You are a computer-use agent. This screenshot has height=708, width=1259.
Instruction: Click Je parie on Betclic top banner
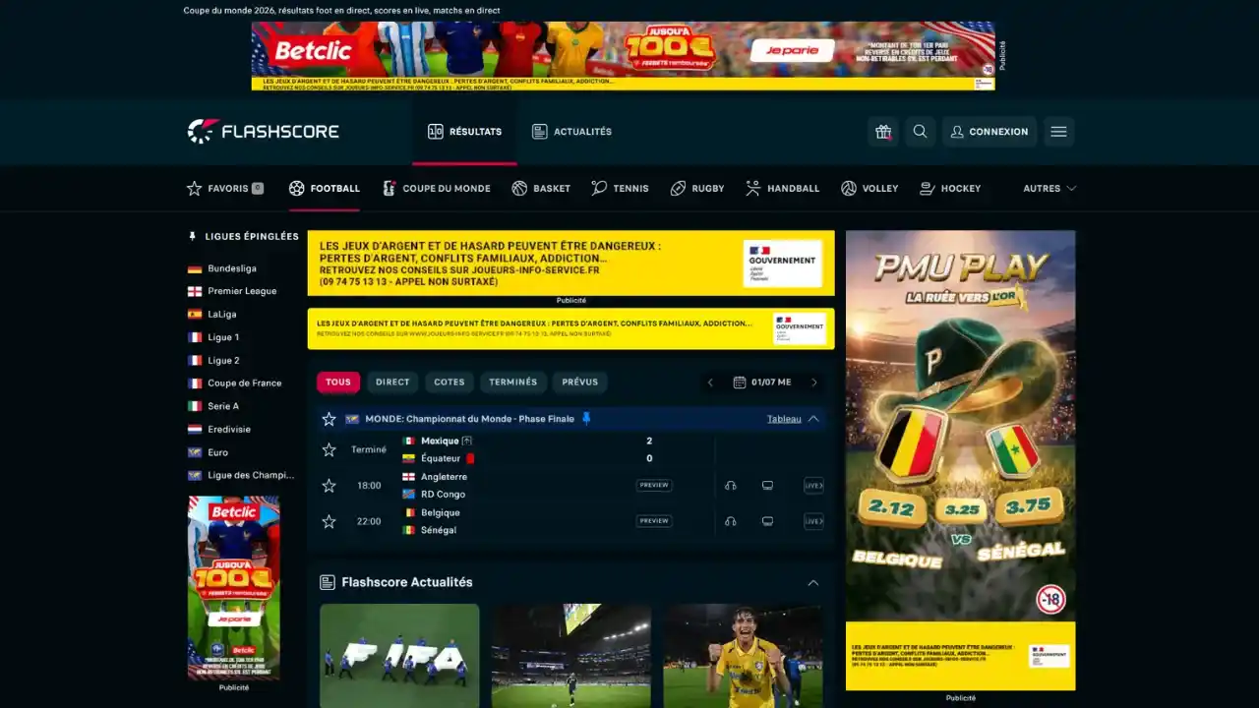(792, 51)
